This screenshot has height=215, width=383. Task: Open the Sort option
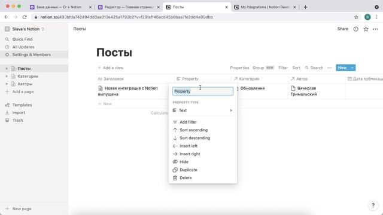click(296, 67)
